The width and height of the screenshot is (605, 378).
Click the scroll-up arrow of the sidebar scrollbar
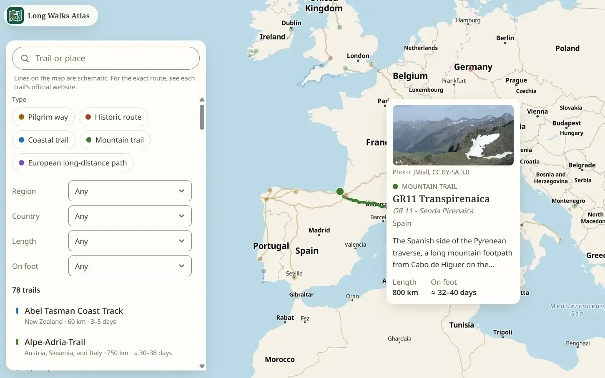202,100
